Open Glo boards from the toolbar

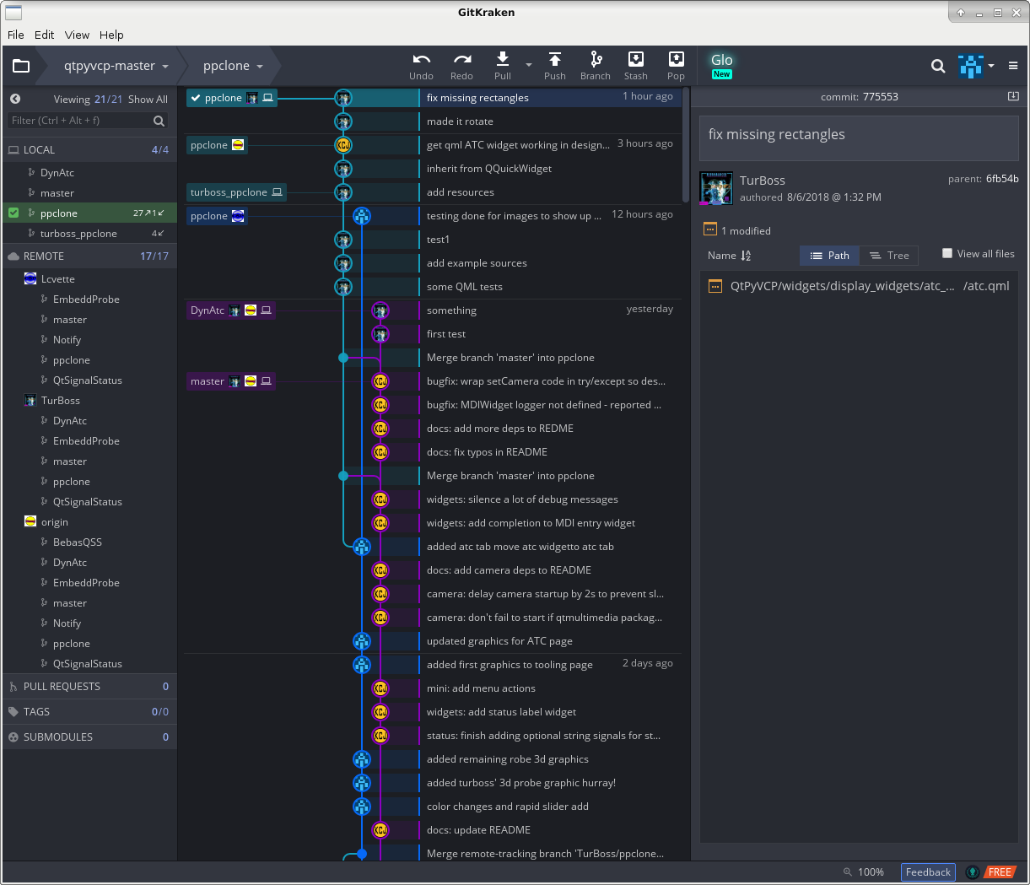722,65
